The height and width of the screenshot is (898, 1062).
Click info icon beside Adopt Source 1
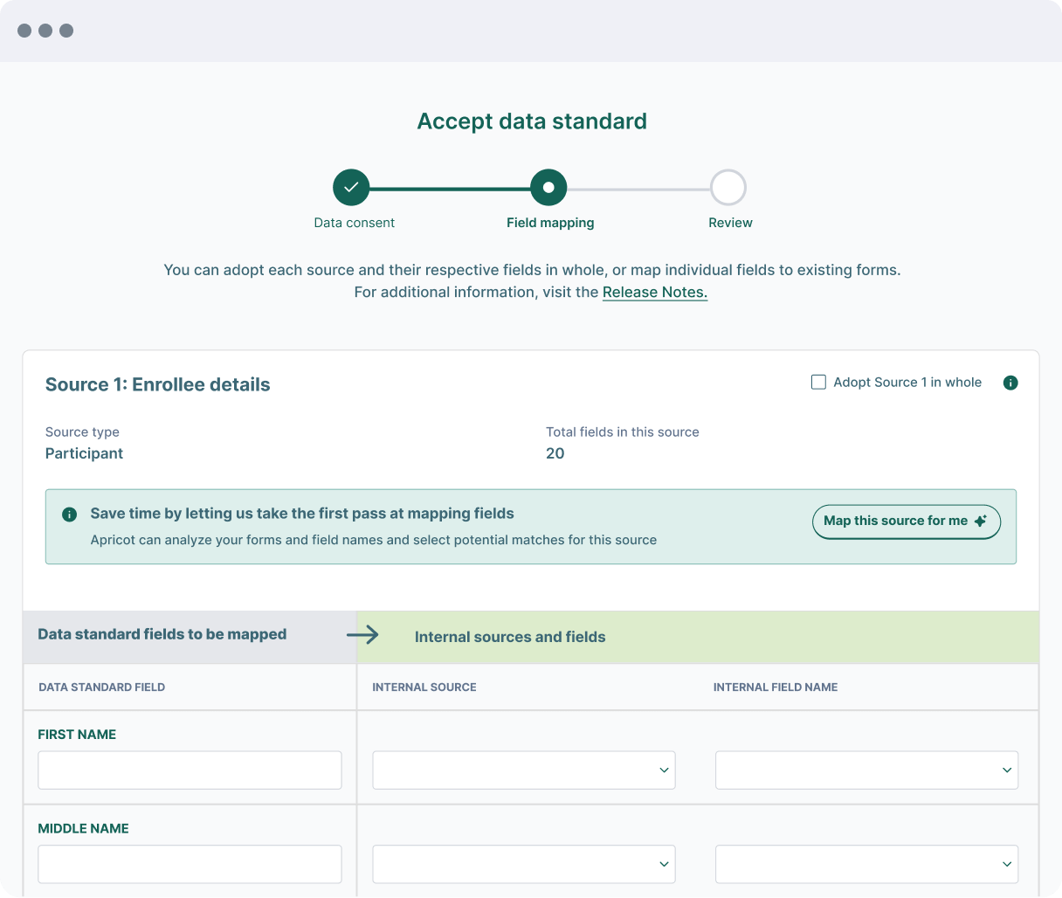(1010, 383)
